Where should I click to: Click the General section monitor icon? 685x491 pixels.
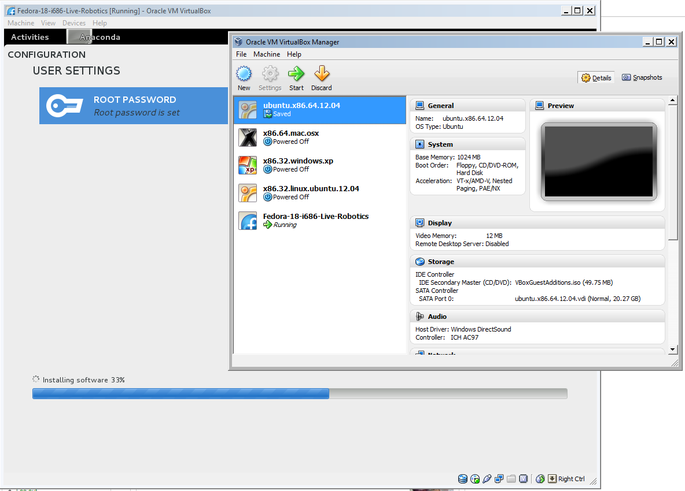[420, 106]
